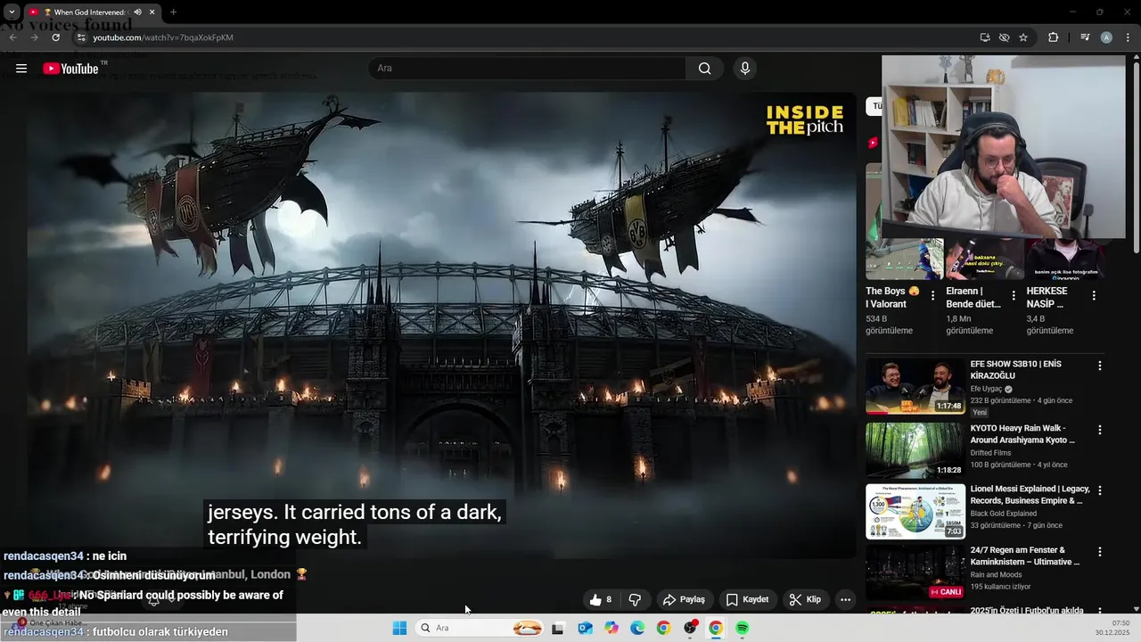Open options for EFE SHOW S3B10 video
Viewport: 1141px width, 642px height.
coord(1099,366)
